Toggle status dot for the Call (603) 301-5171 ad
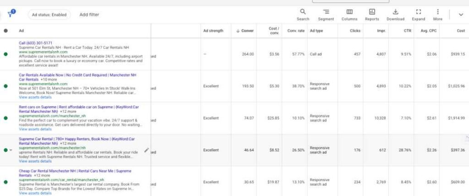 [5, 54]
